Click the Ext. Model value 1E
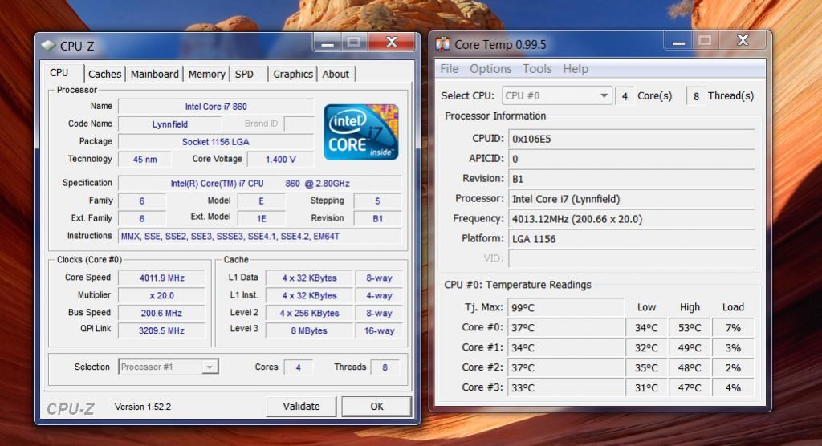This screenshot has width=822, height=446. tap(261, 218)
